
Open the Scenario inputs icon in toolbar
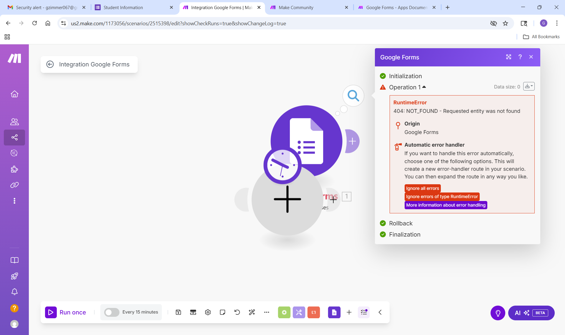[x=193, y=312]
